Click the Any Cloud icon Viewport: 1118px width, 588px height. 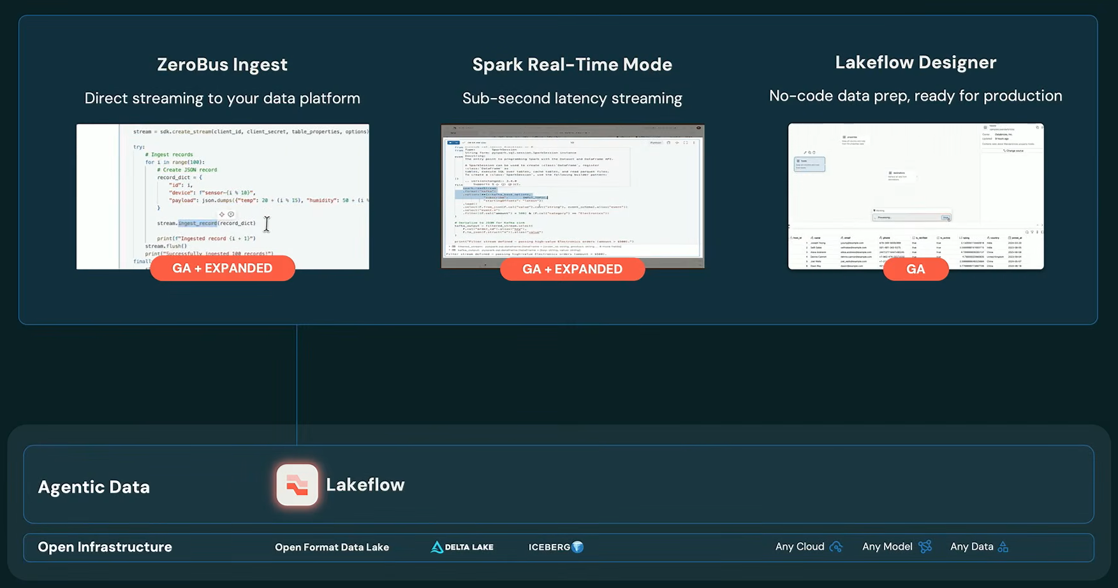pos(836,547)
